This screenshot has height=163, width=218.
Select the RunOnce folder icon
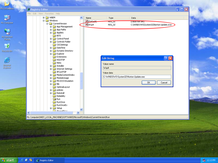(54, 102)
